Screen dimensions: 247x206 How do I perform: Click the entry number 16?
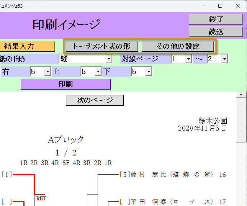222,175
